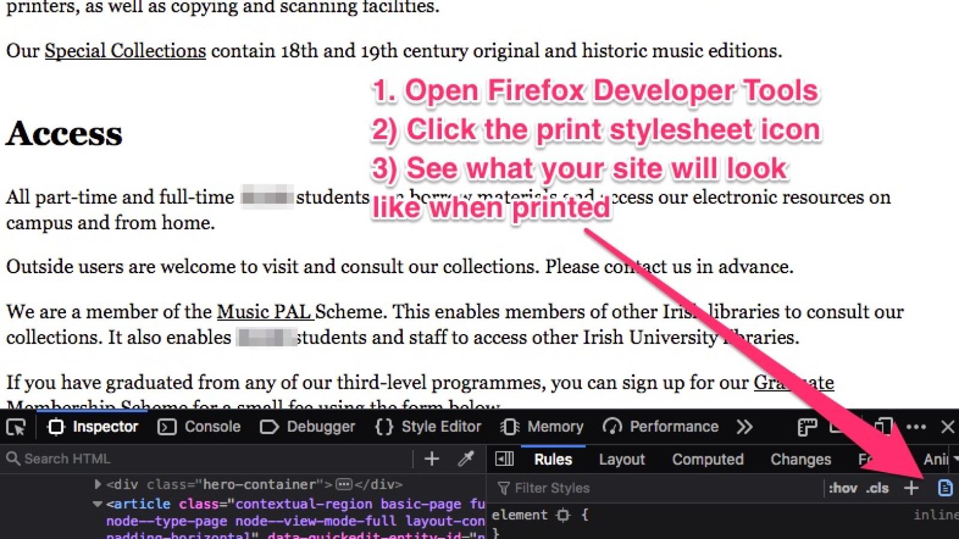Toggle the :hov pseudo-class panel
Screen dimensions: 959x539
(843, 488)
